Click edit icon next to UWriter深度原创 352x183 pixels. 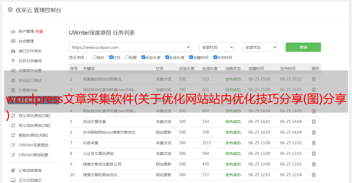pos(13,145)
